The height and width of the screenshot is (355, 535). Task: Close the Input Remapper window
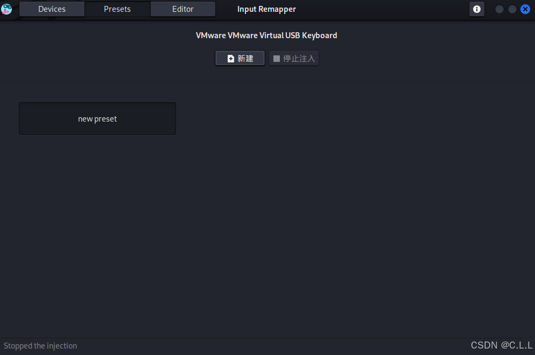(x=525, y=9)
